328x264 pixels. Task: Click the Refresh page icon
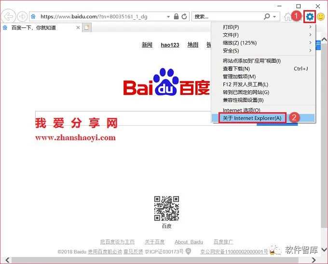click(184, 16)
